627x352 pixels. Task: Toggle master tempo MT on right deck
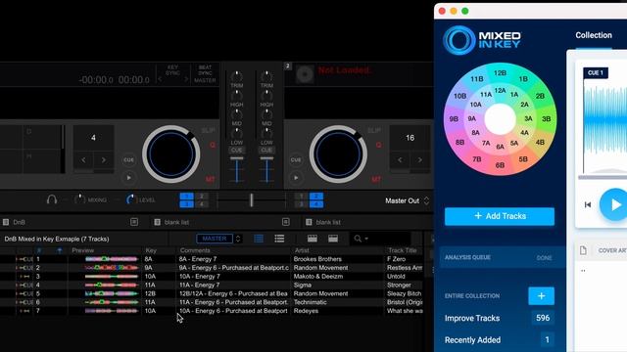[376, 180]
